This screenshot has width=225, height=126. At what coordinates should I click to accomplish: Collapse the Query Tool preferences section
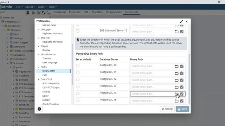point(38,79)
